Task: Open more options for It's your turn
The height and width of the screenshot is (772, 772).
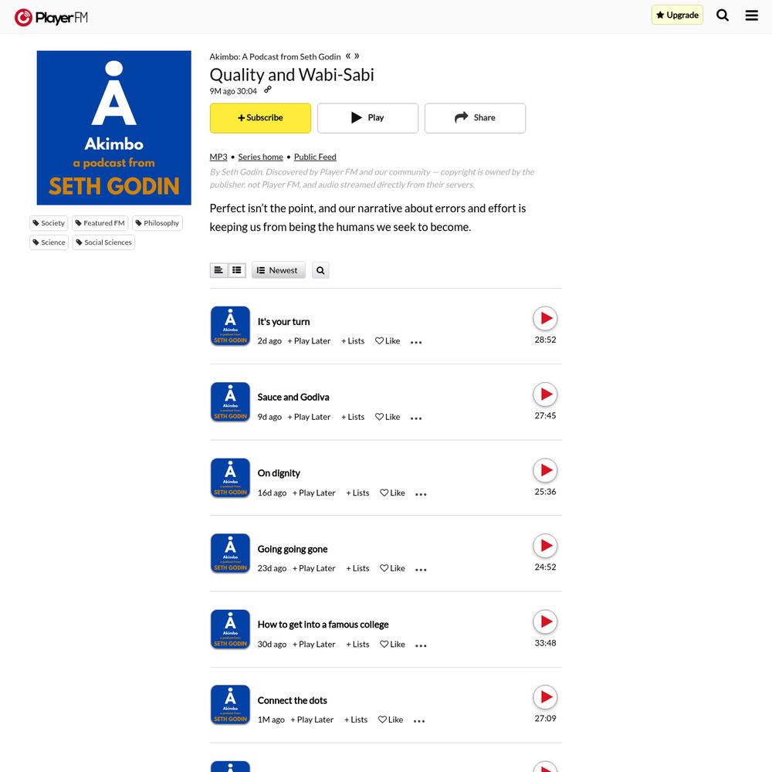Action: tap(416, 342)
